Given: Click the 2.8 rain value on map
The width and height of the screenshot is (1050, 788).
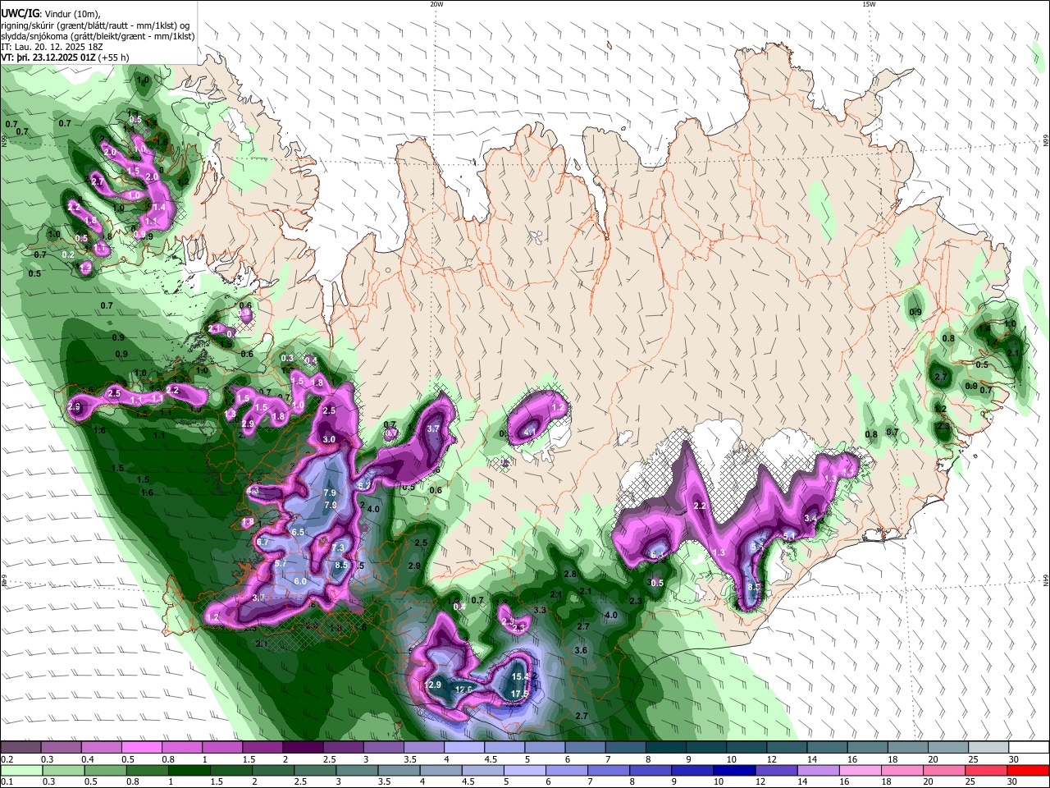Looking at the screenshot, I should 570,574.
